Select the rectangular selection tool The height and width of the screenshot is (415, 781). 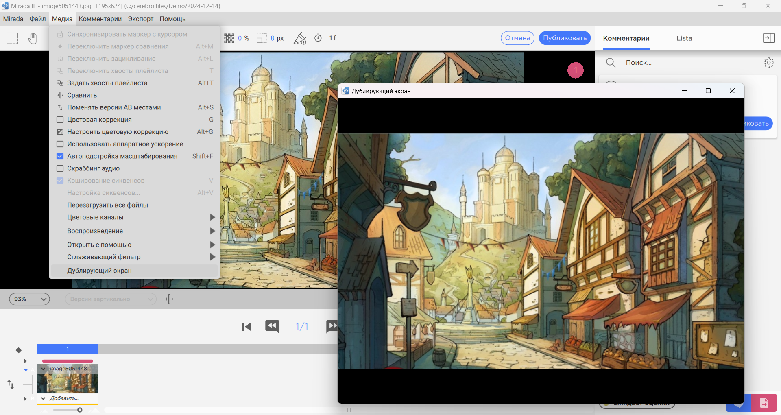pos(12,38)
